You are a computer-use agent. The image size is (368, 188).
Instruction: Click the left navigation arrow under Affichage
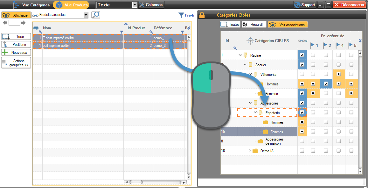(5, 23)
